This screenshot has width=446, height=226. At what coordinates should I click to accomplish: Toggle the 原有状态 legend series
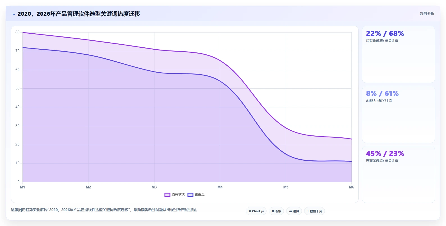tap(175, 195)
